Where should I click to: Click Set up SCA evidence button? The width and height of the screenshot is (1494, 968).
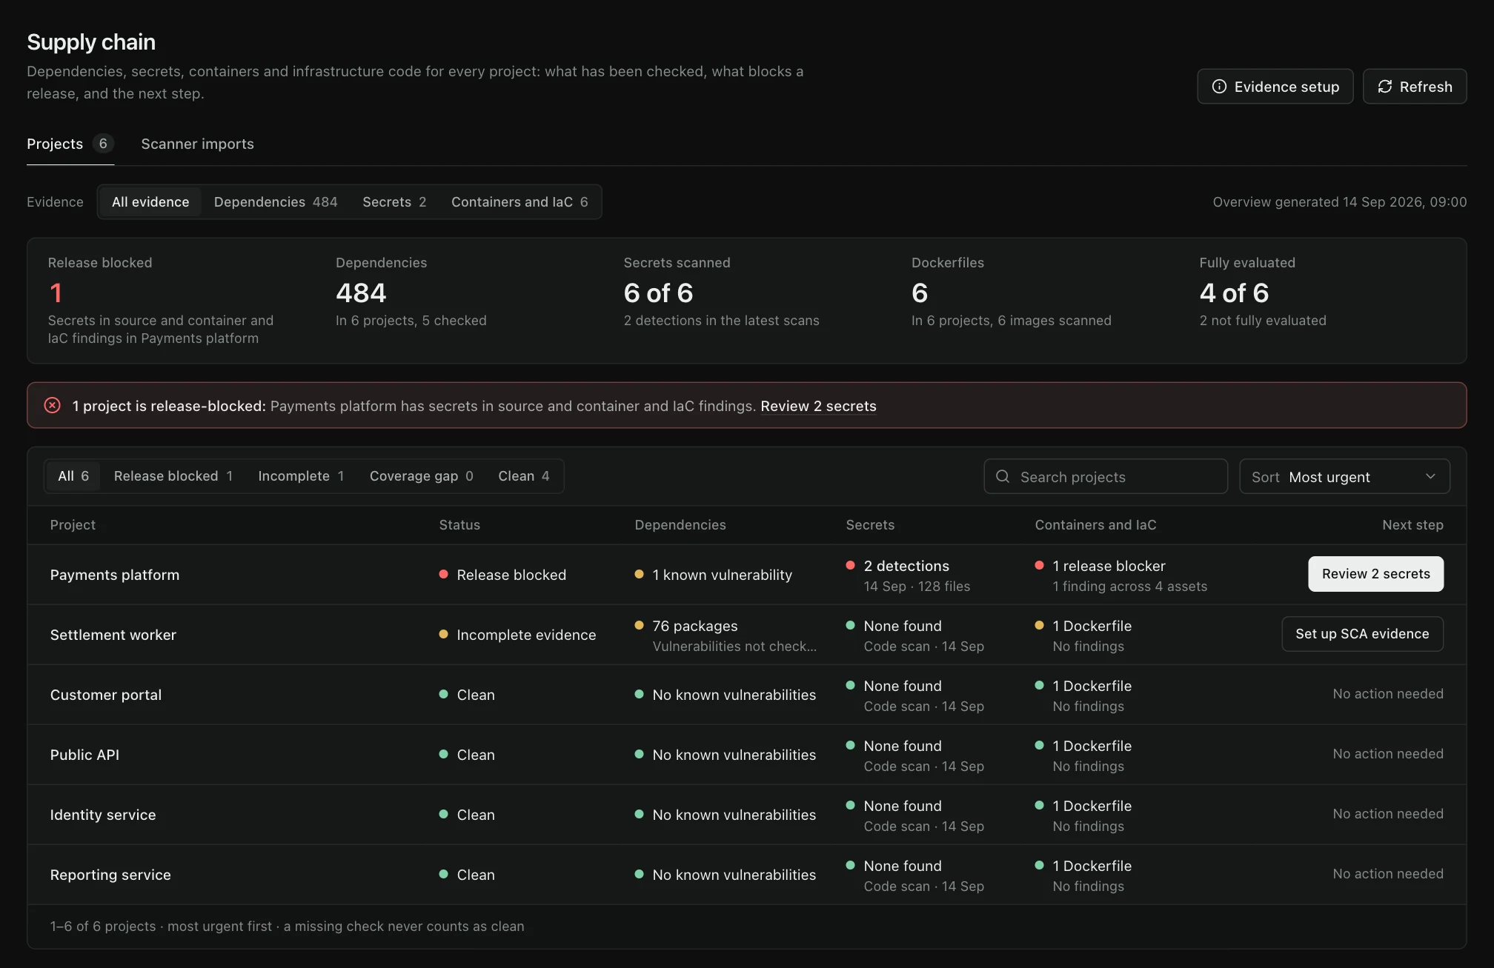click(1362, 634)
